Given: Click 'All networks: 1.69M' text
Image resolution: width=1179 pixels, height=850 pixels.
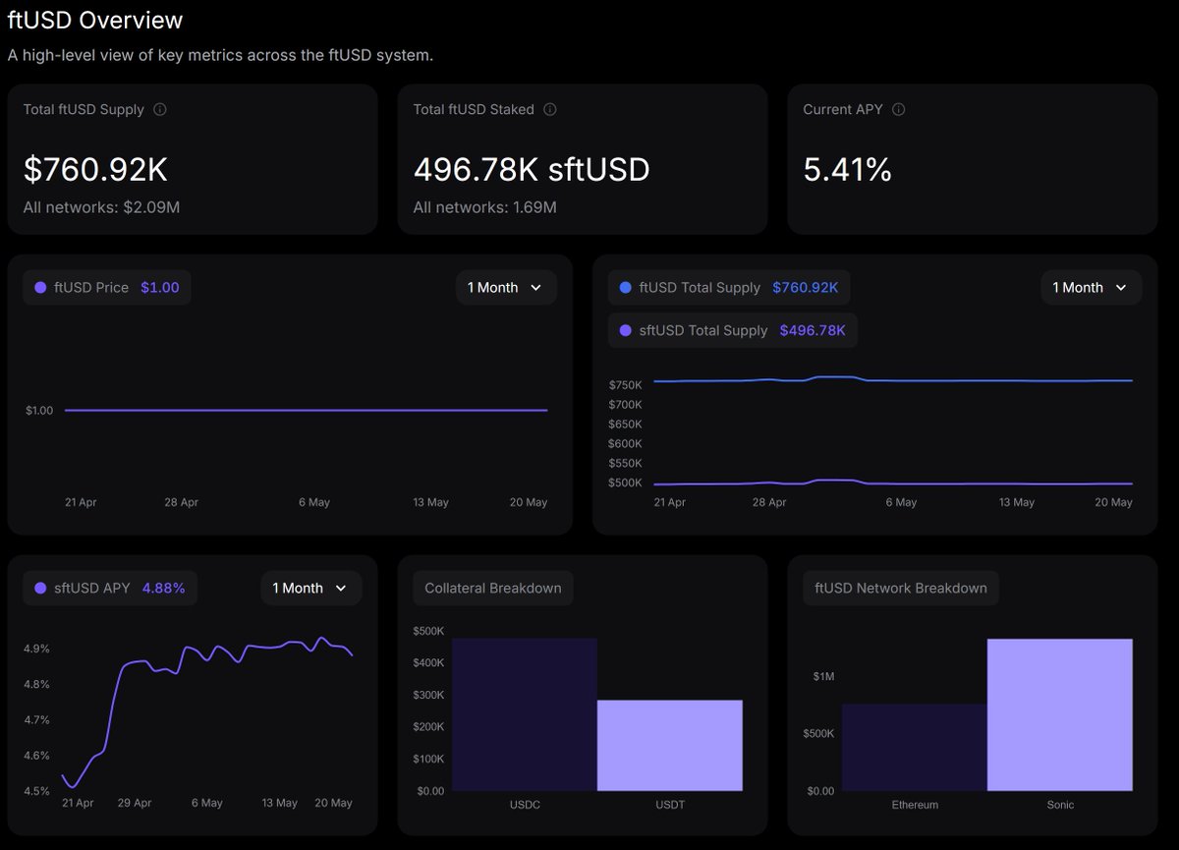Looking at the screenshot, I should 485,207.
